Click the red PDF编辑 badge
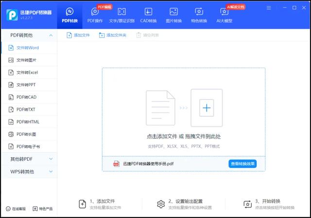This screenshot has width=311, height=218. [x=104, y=7]
